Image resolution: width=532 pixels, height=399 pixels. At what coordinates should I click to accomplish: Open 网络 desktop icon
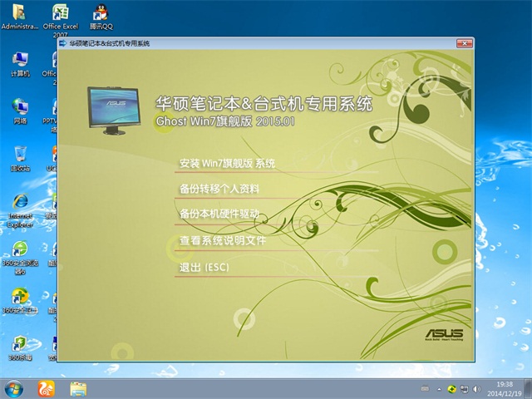pyautogui.click(x=20, y=107)
